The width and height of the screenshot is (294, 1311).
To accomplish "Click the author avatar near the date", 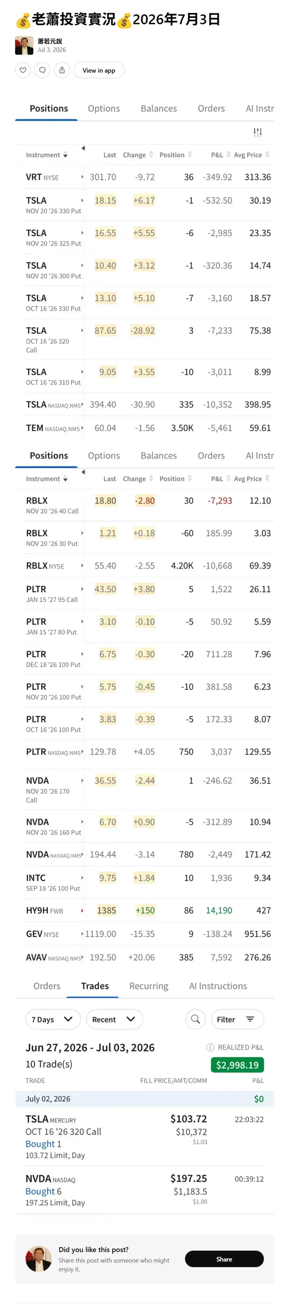I will (x=24, y=45).
